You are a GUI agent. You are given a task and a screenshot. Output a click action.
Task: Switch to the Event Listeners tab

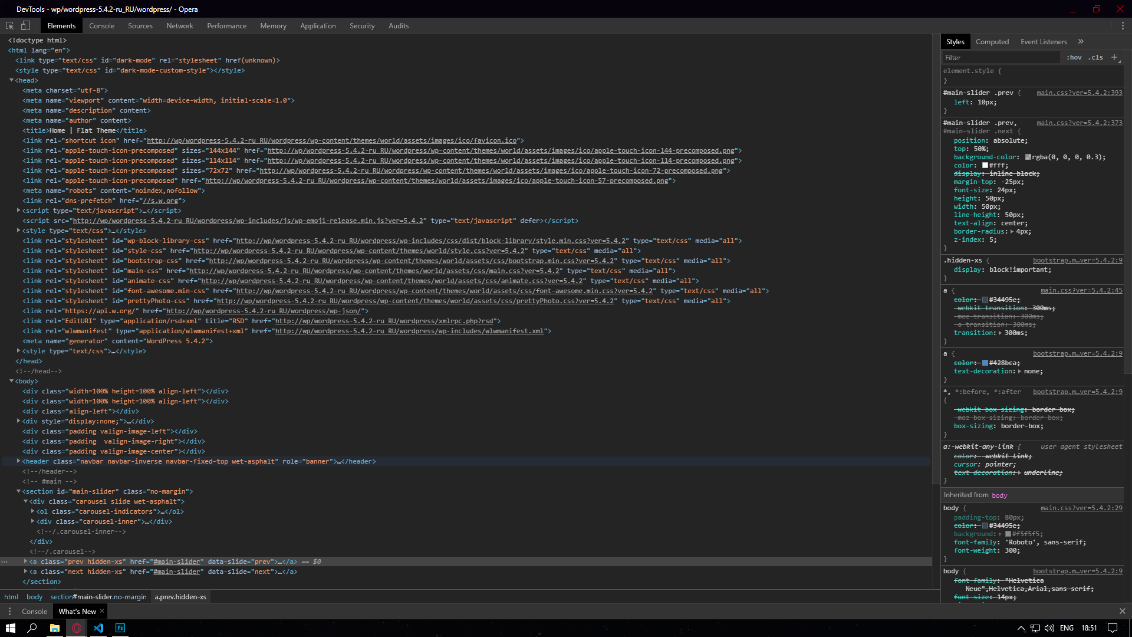(x=1044, y=41)
